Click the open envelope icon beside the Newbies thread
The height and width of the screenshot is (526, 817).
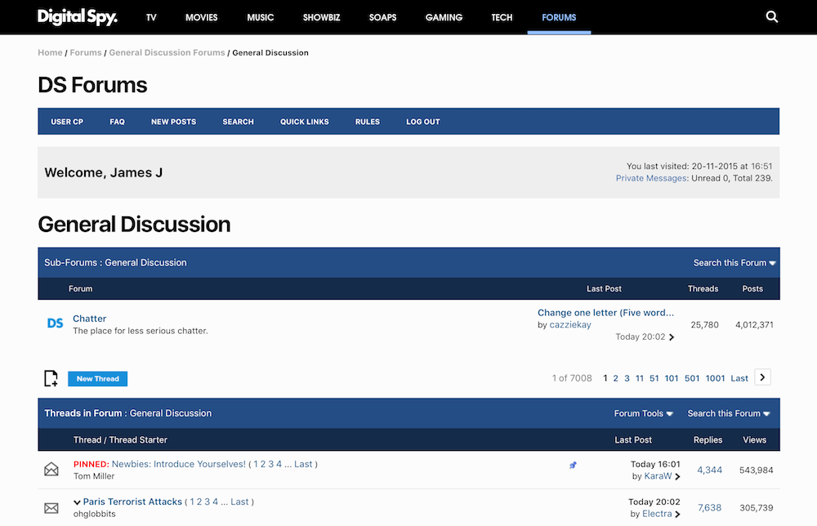(51, 469)
